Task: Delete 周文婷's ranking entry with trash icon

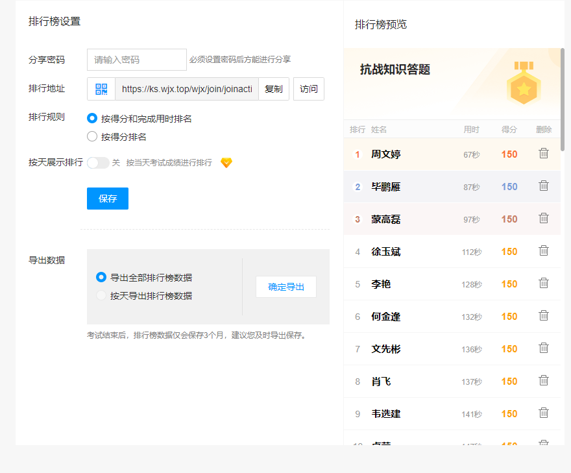Action: click(544, 154)
